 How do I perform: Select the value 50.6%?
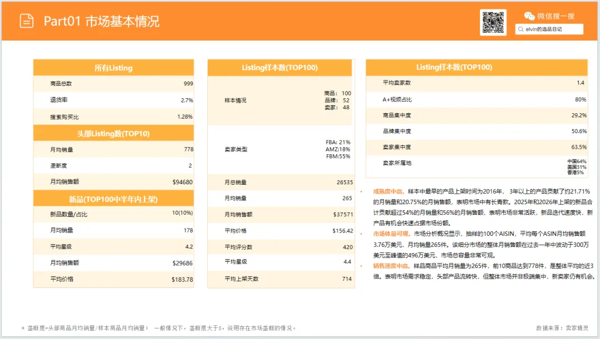(579, 131)
